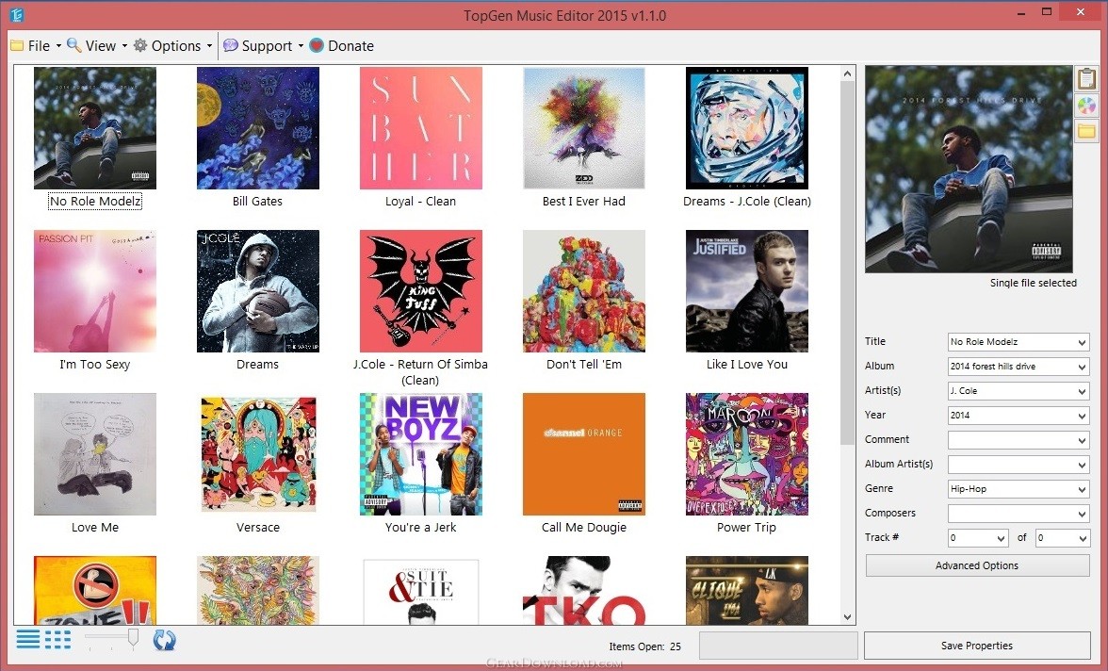This screenshot has width=1108, height=671.
Task: Click the empty progress bar in status area
Action: [778, 646]
